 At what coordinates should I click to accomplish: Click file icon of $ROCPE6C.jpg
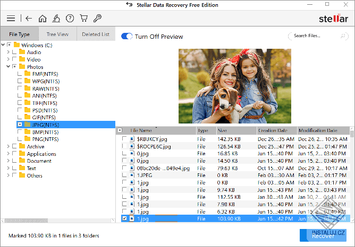132,146
